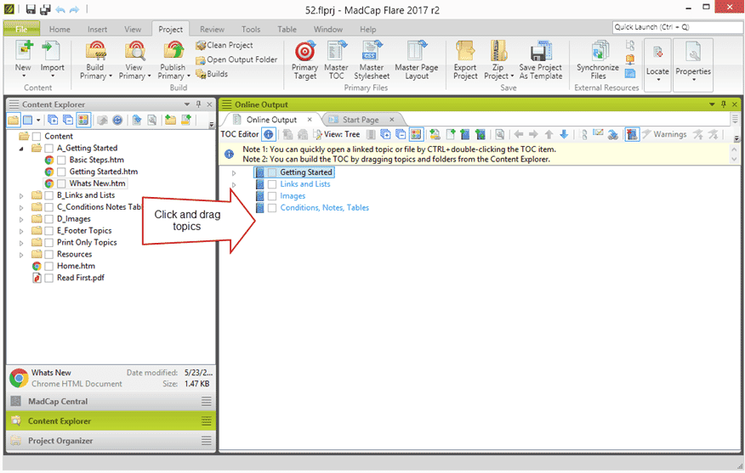745x473 pixels.
Task: Click the New content icon
Action: point(23,51)
